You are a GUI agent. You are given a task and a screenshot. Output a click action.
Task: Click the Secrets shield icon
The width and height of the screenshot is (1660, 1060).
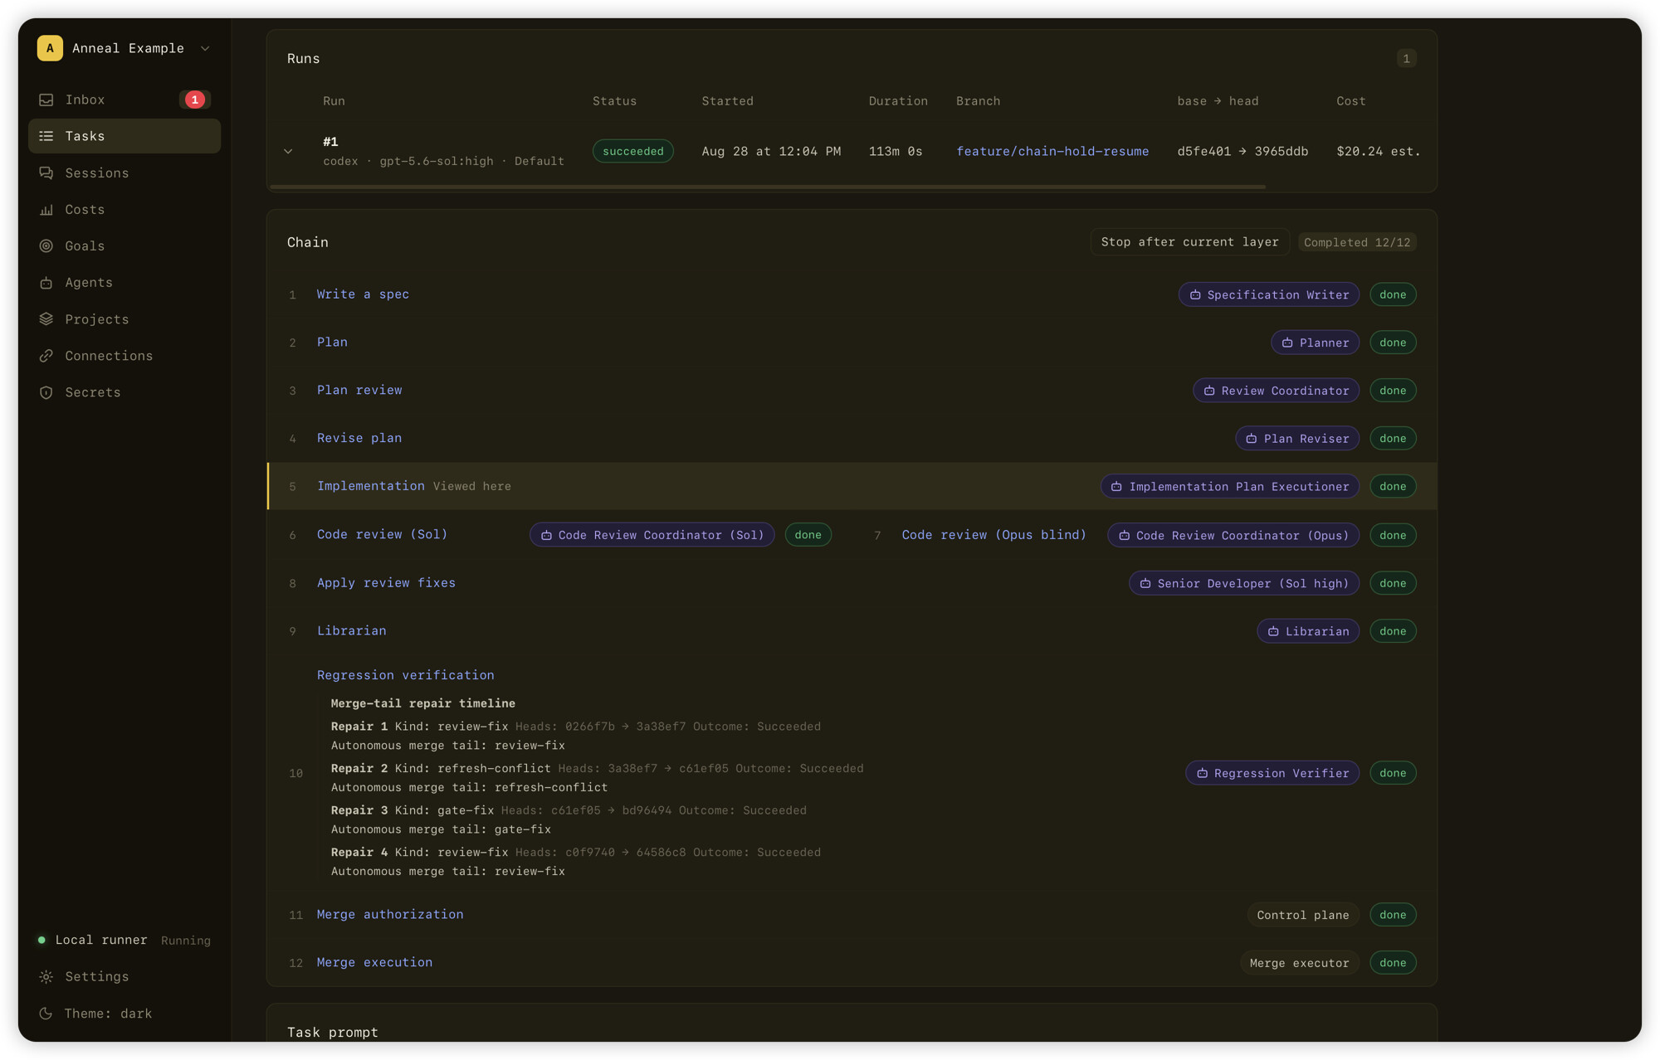click(x=46, y=392)
